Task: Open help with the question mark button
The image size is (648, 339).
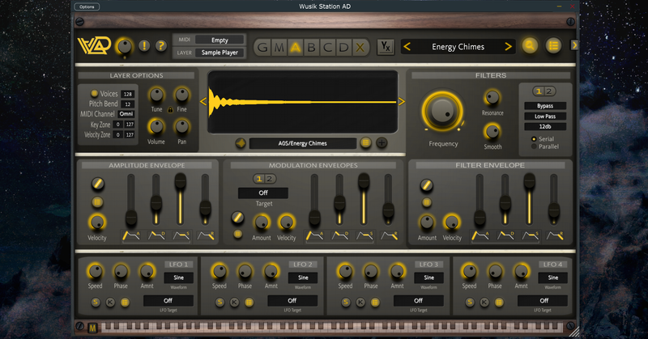Action: click(160, 46)
